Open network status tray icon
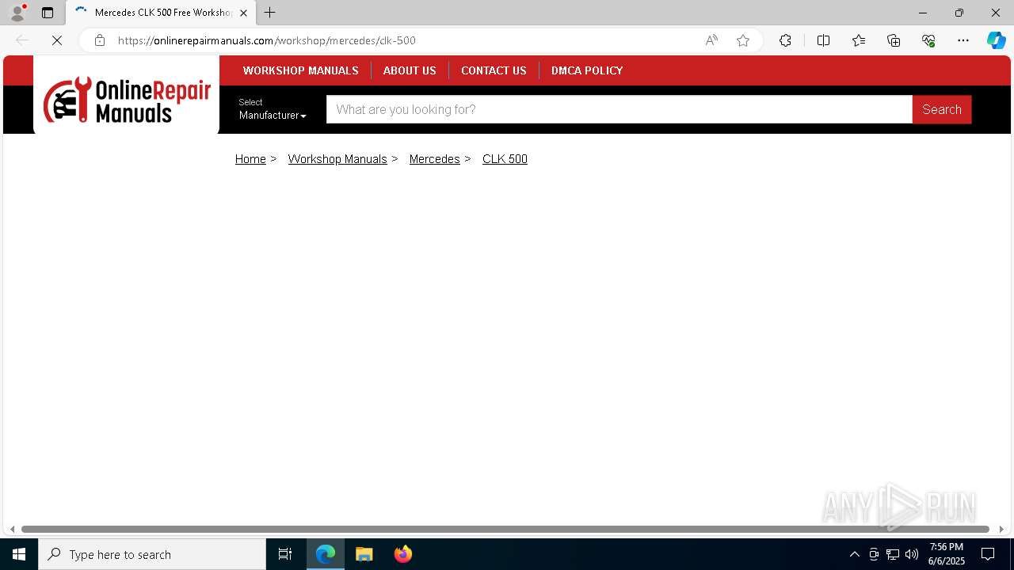 (x=893, y=554)
